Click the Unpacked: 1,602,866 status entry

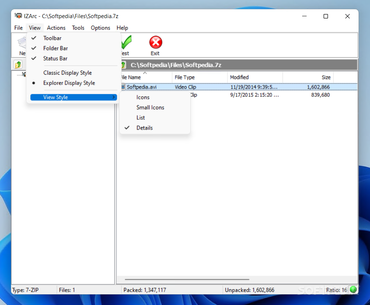pyautogui.click(x=249, y=290)
